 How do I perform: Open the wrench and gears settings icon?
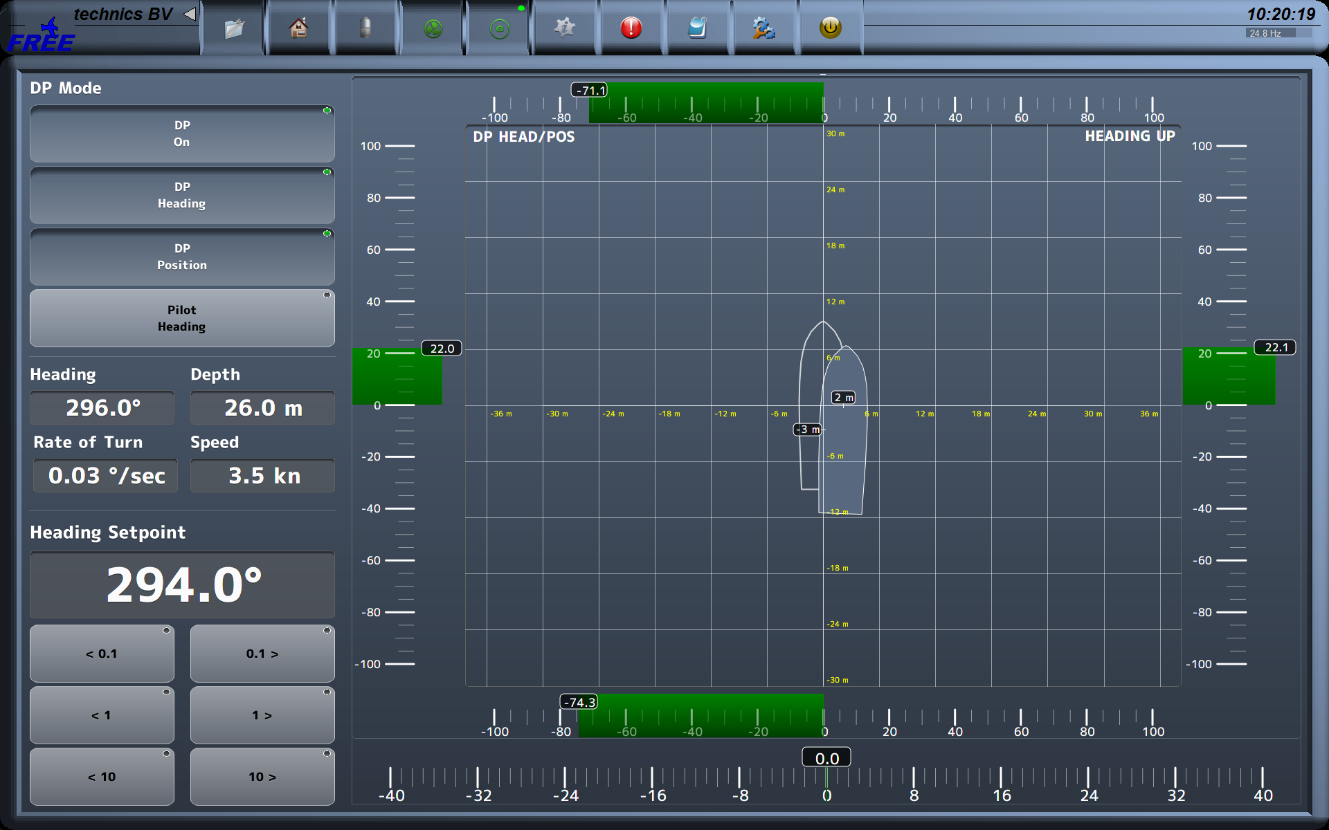point(763,28)
